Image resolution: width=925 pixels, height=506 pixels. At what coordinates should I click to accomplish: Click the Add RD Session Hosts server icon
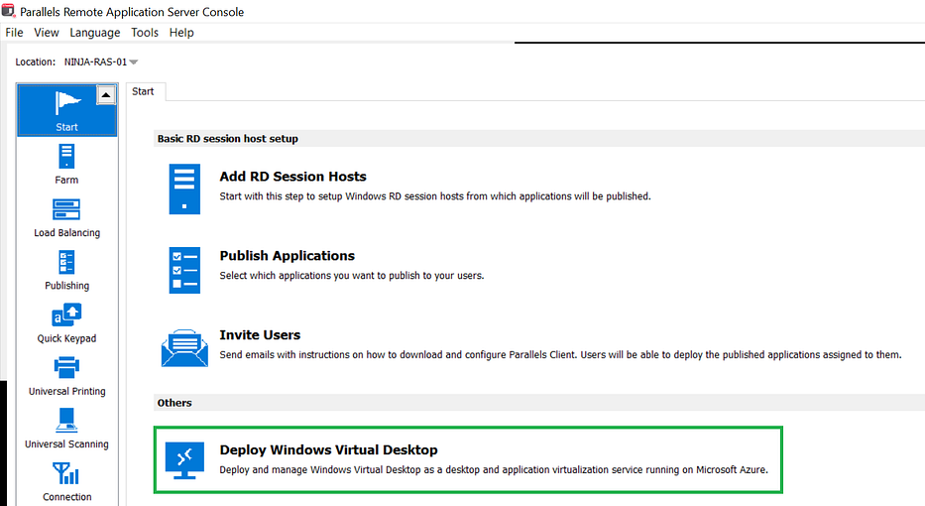(184, 189)
